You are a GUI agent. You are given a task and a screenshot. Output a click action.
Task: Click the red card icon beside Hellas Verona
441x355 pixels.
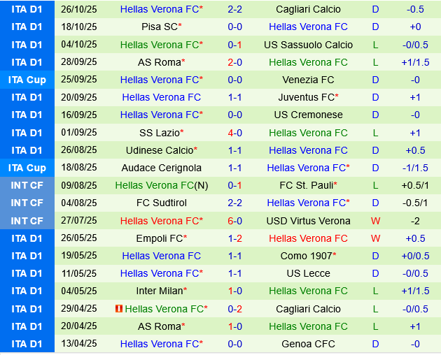119,309
